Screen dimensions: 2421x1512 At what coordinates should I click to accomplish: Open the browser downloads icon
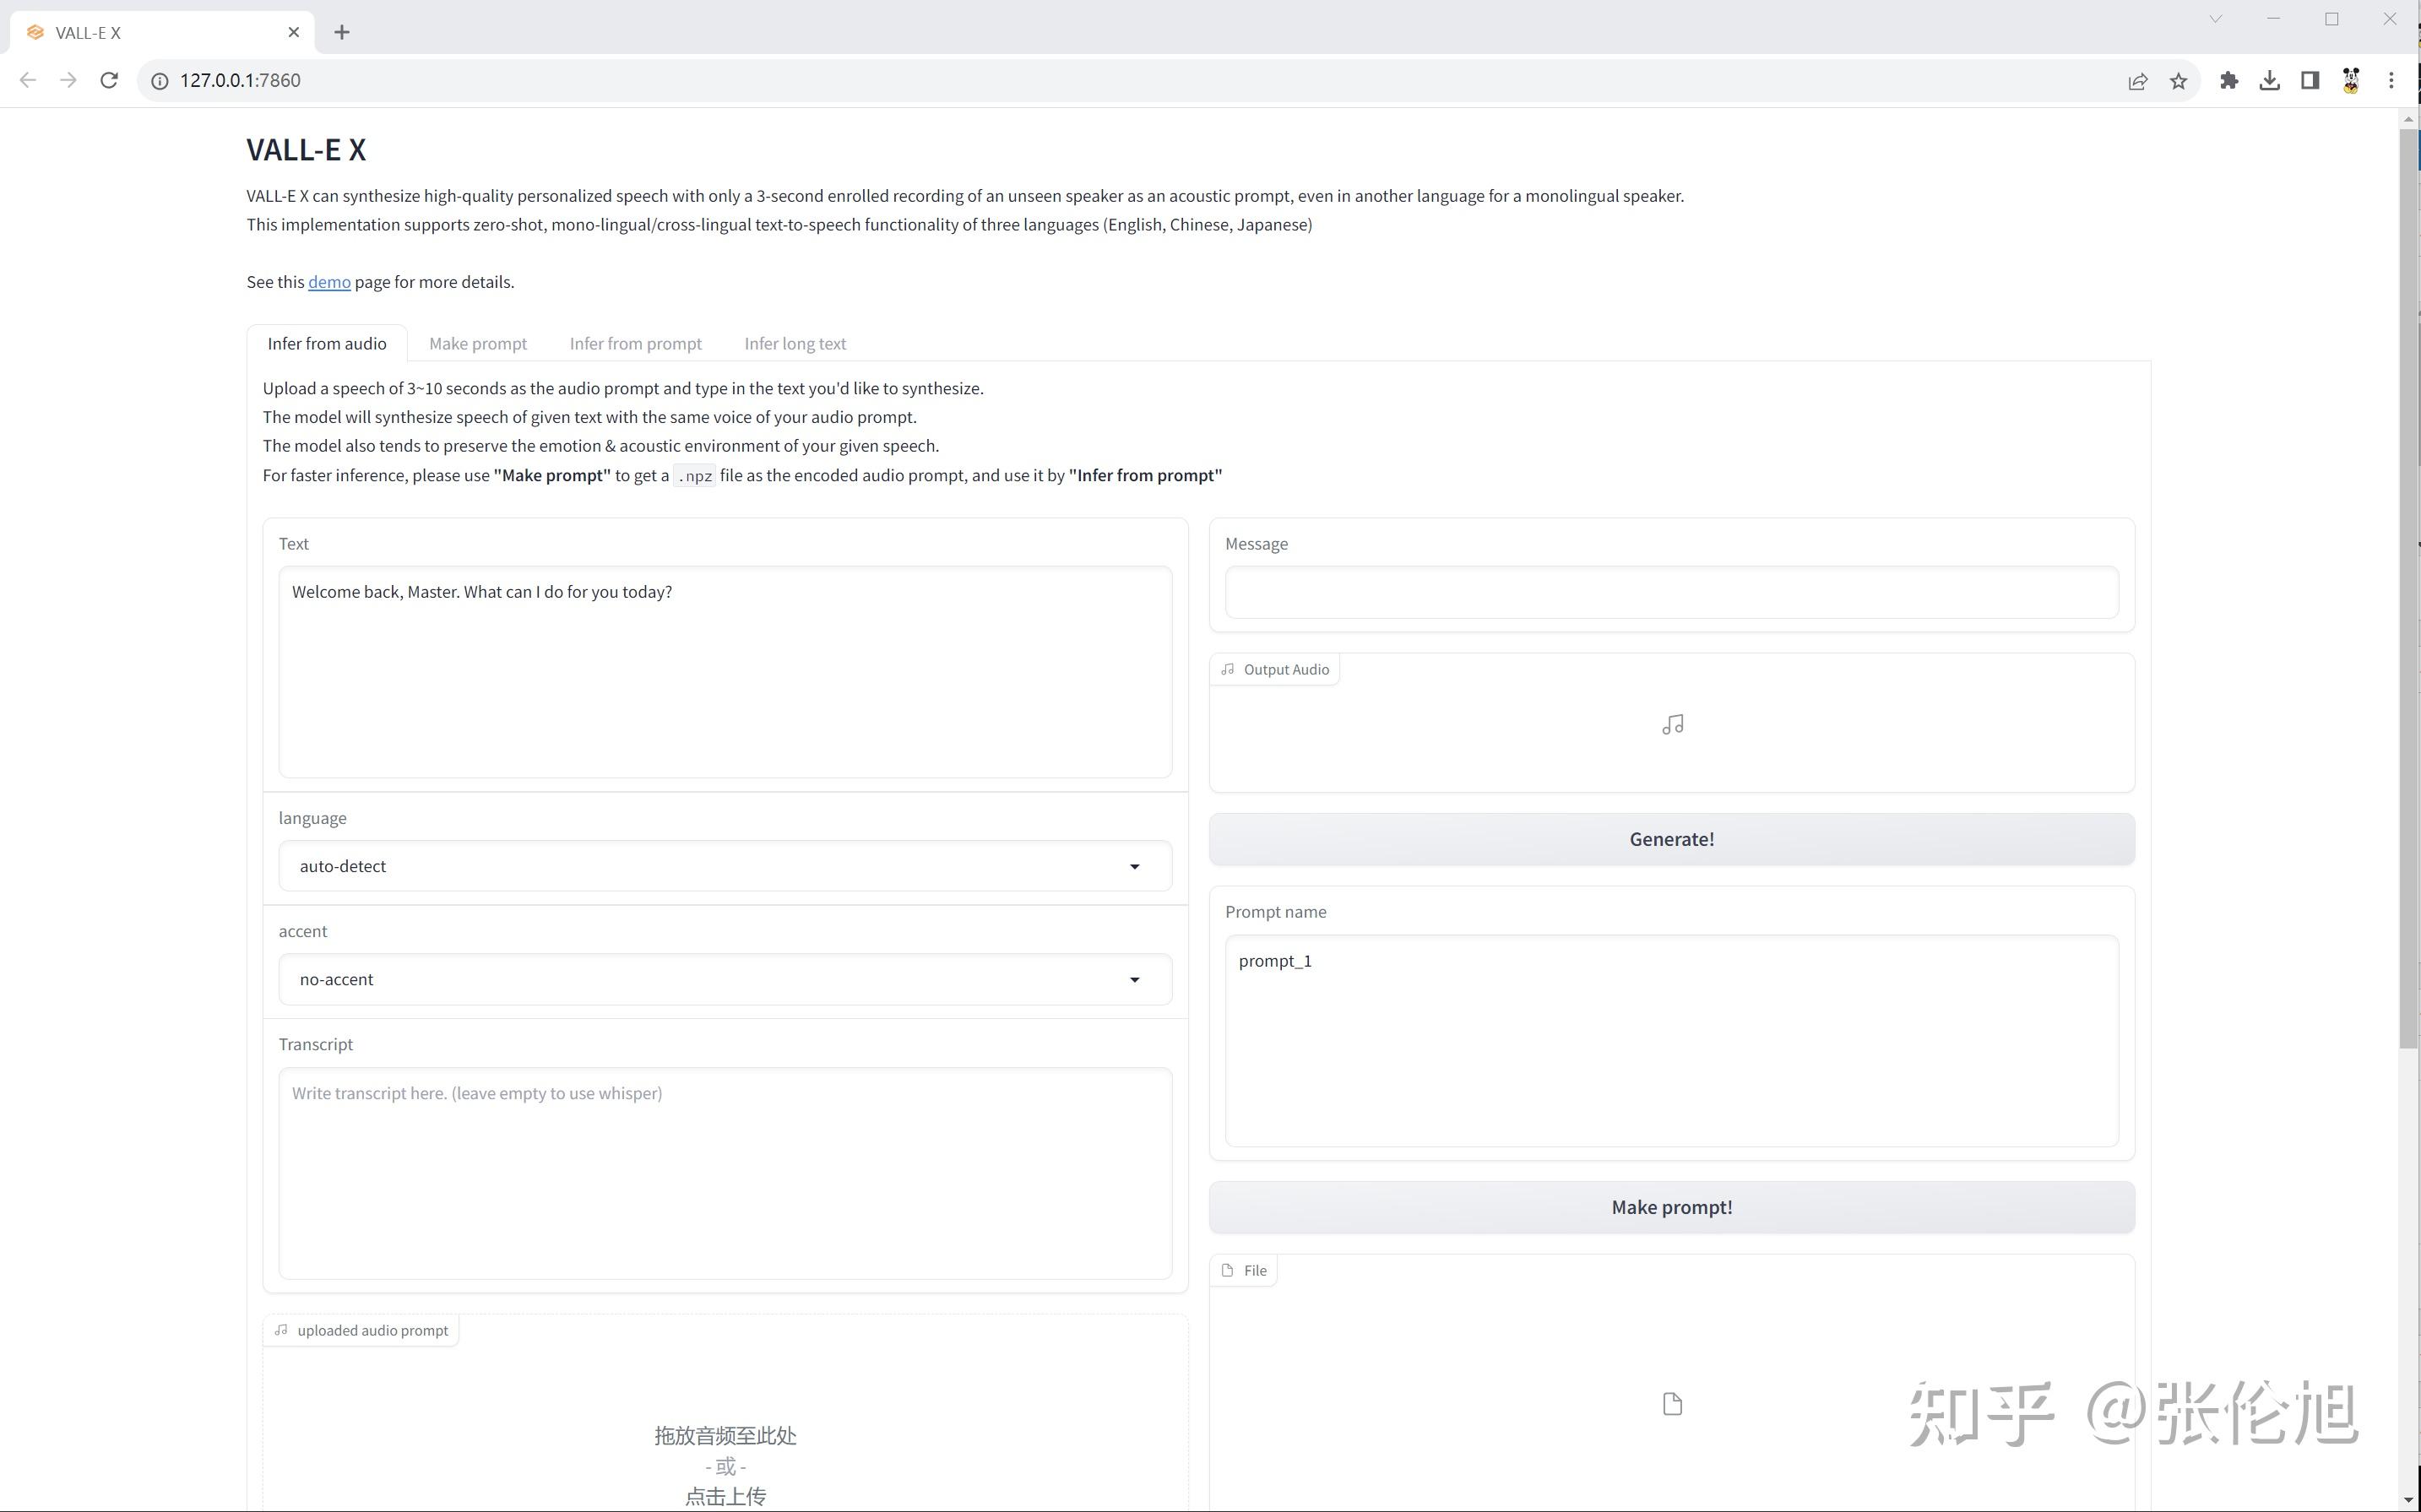click(2269, 81)
